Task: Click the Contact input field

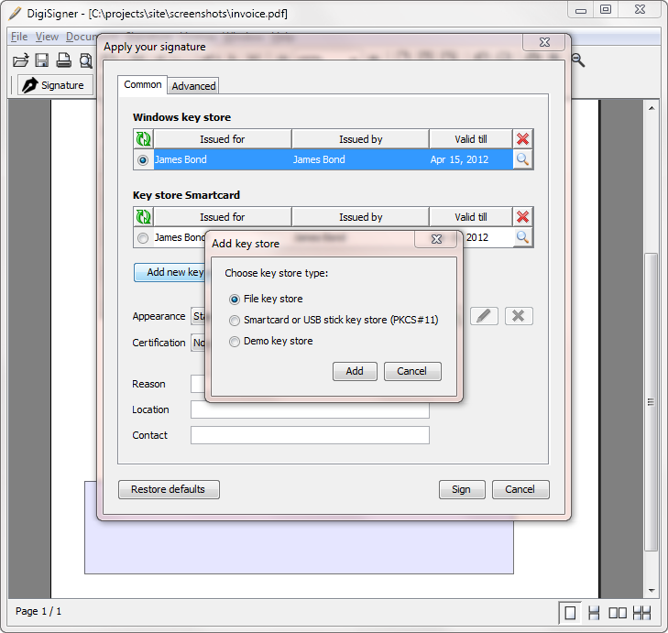Action: pos(310,435)
